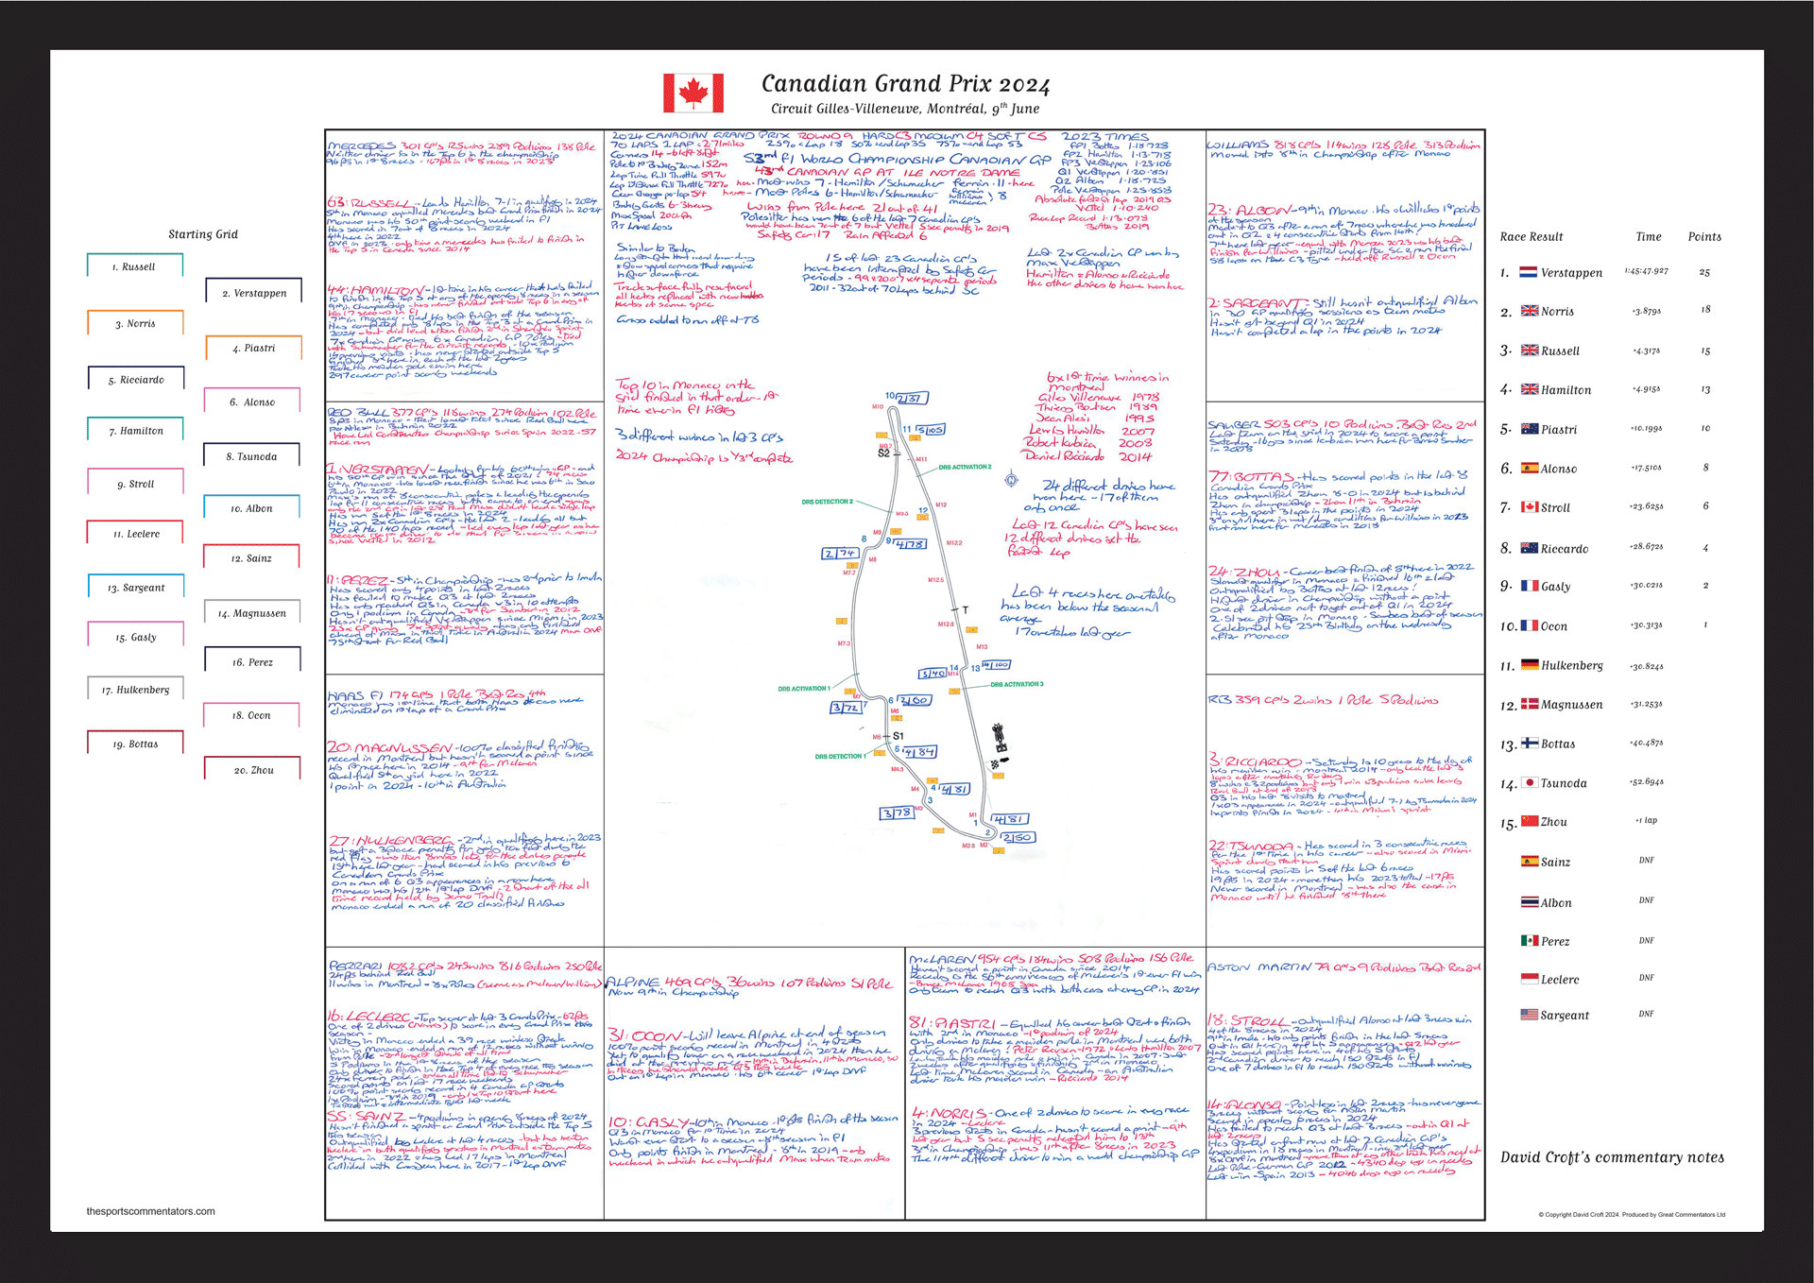
Task: Click the Canadian flag next to Stroll
Action: (x=1529, y=506)
